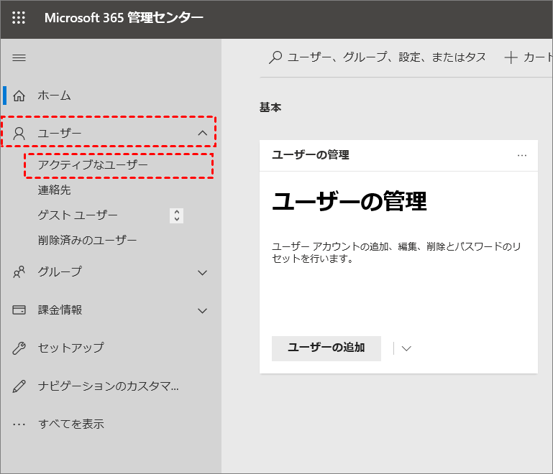Collapse the ユーザー section chevron

tap(203, 133)
